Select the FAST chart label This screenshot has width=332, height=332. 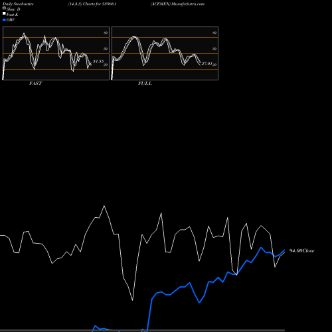[35, 84]
